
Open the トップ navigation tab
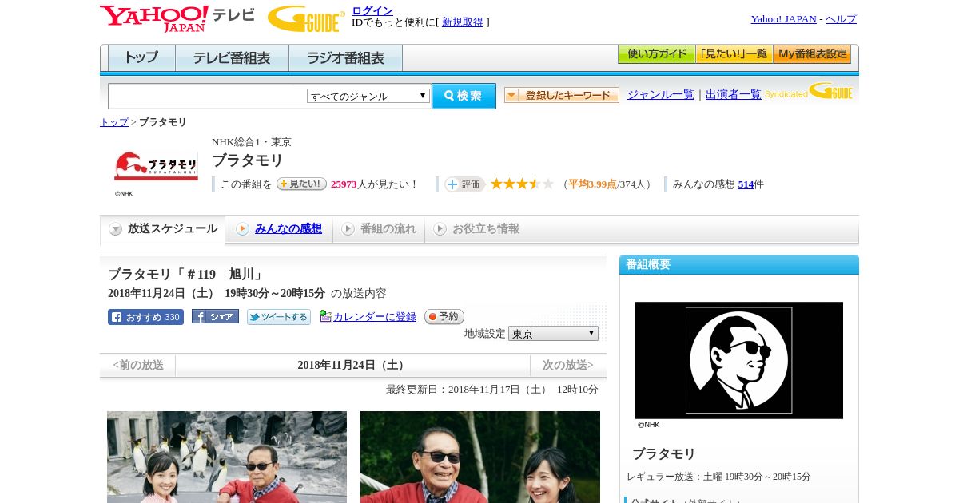pos(141,57)
